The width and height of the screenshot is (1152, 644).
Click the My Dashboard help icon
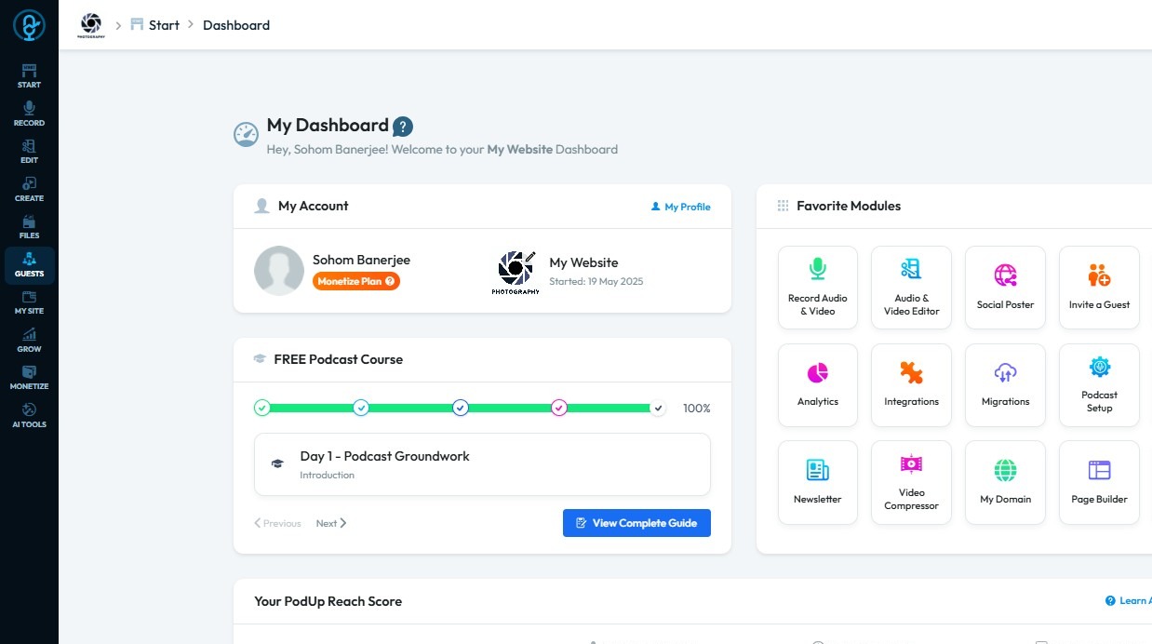pyautogui.click(x=402, y=127)
